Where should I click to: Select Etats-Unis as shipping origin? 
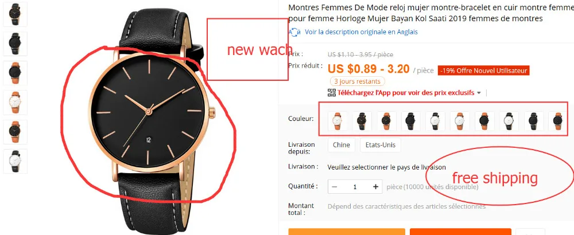pyautogui.click(x=381, y=145)
